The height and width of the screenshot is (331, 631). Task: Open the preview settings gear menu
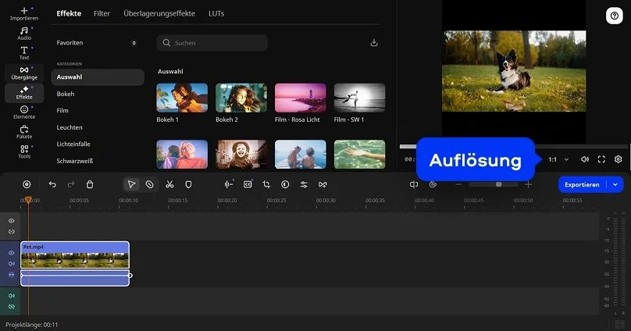pyautogui.click(x=618, y=159)
